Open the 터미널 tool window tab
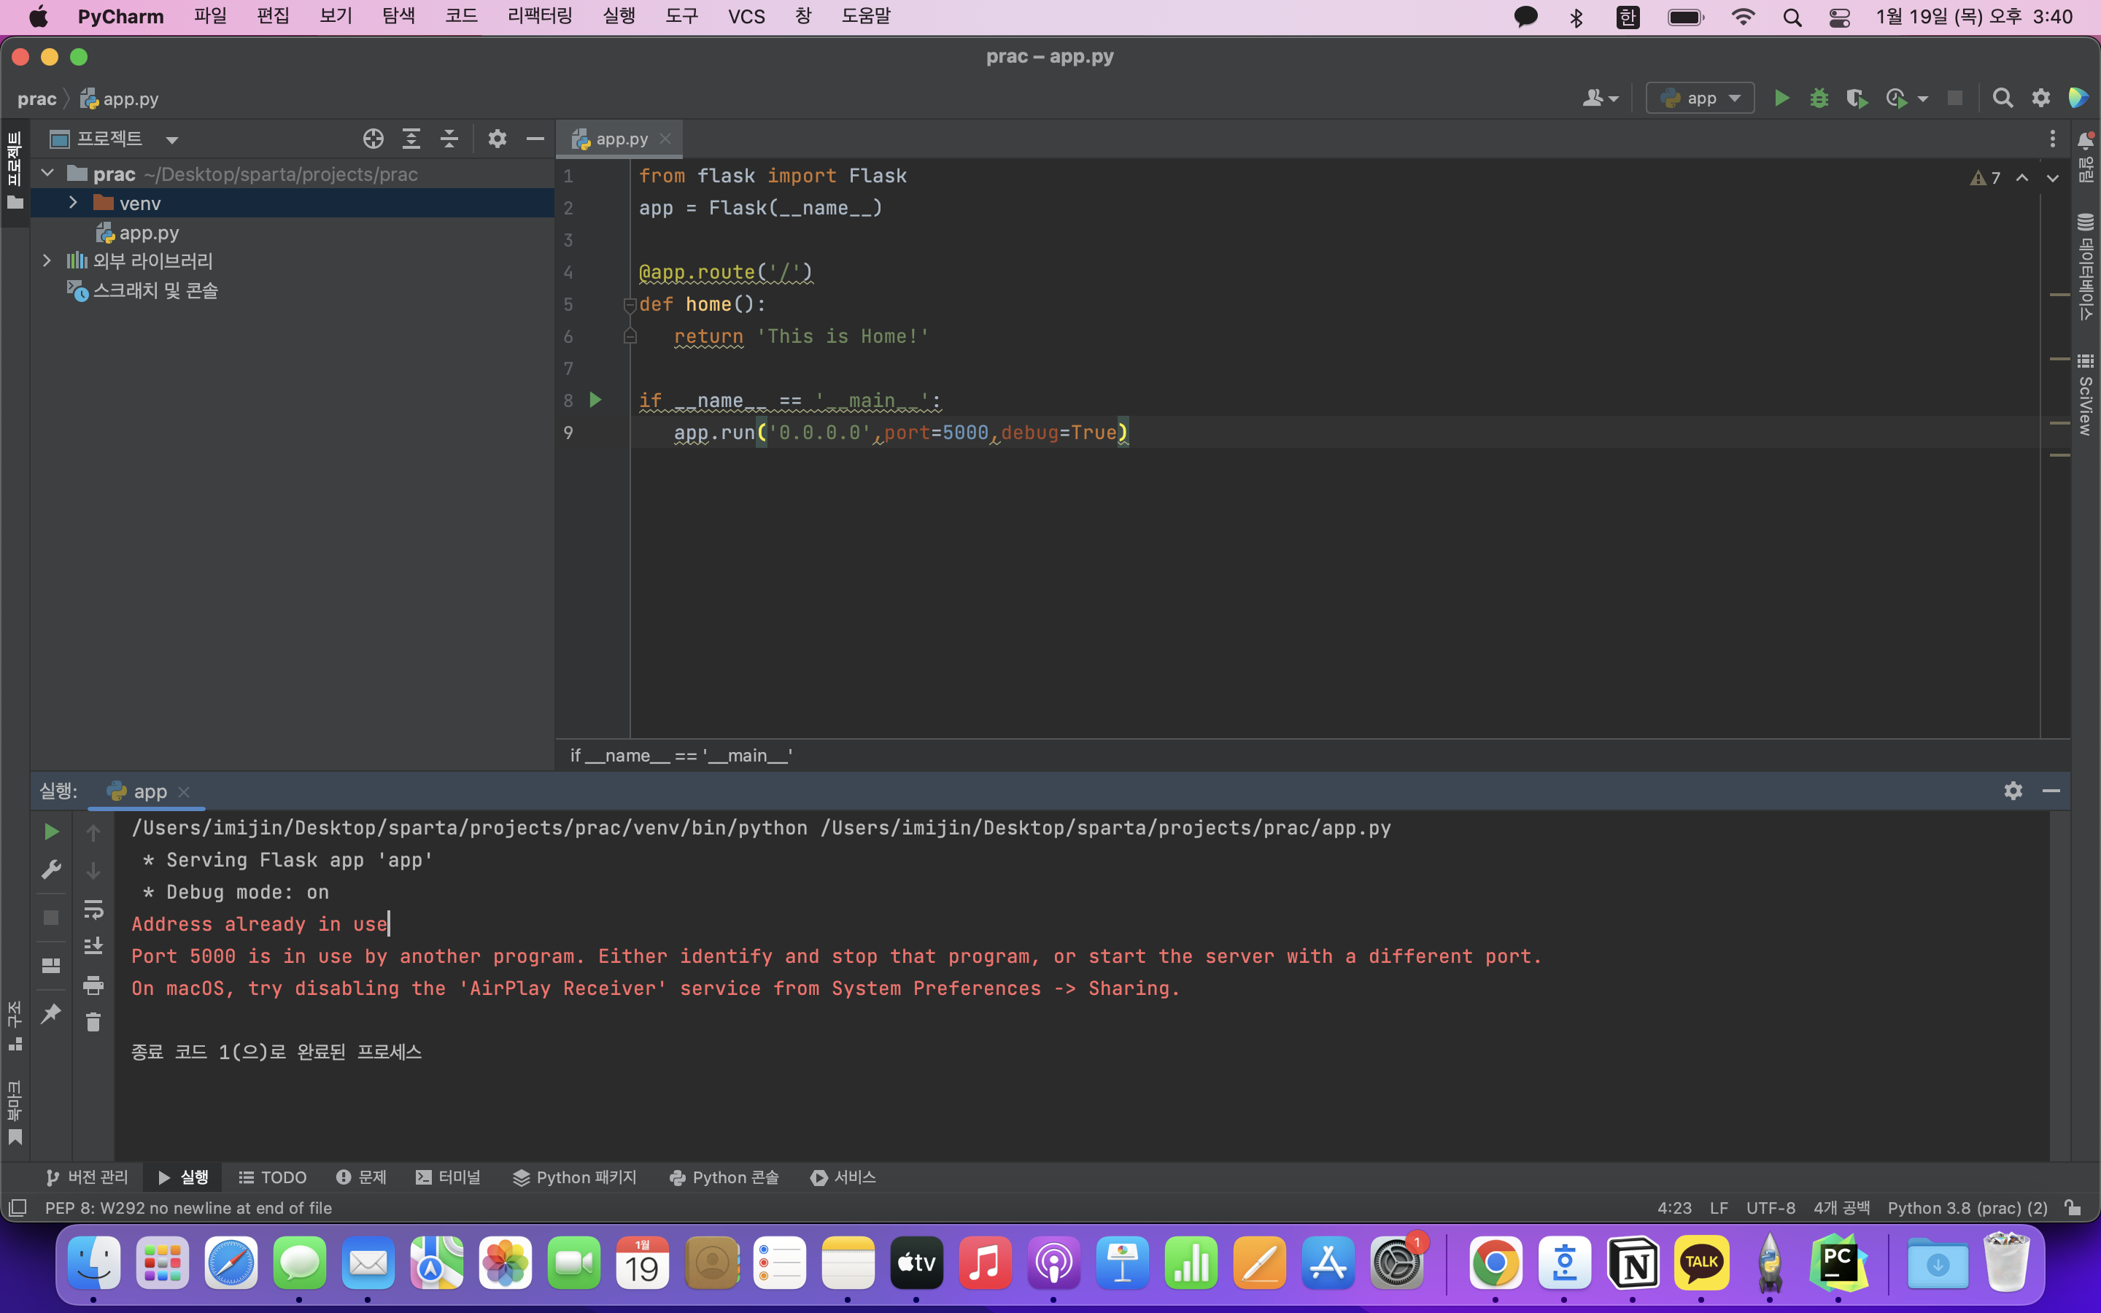2101x1313 pixels. (x=448, y=1177)
